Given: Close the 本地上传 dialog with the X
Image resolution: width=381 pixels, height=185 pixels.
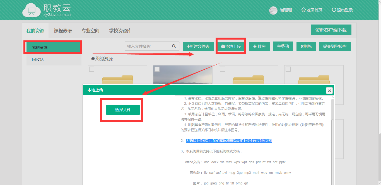Looking at the screenshot, I should [x=329, y=91].
